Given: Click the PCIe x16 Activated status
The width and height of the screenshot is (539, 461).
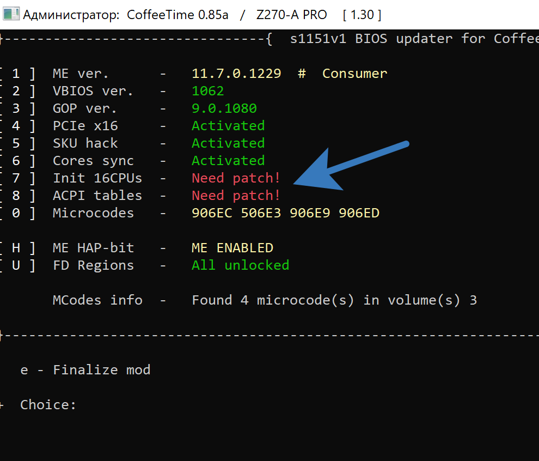Looking at the screenshot, I should pyautogui.click(x=228, y=126).
